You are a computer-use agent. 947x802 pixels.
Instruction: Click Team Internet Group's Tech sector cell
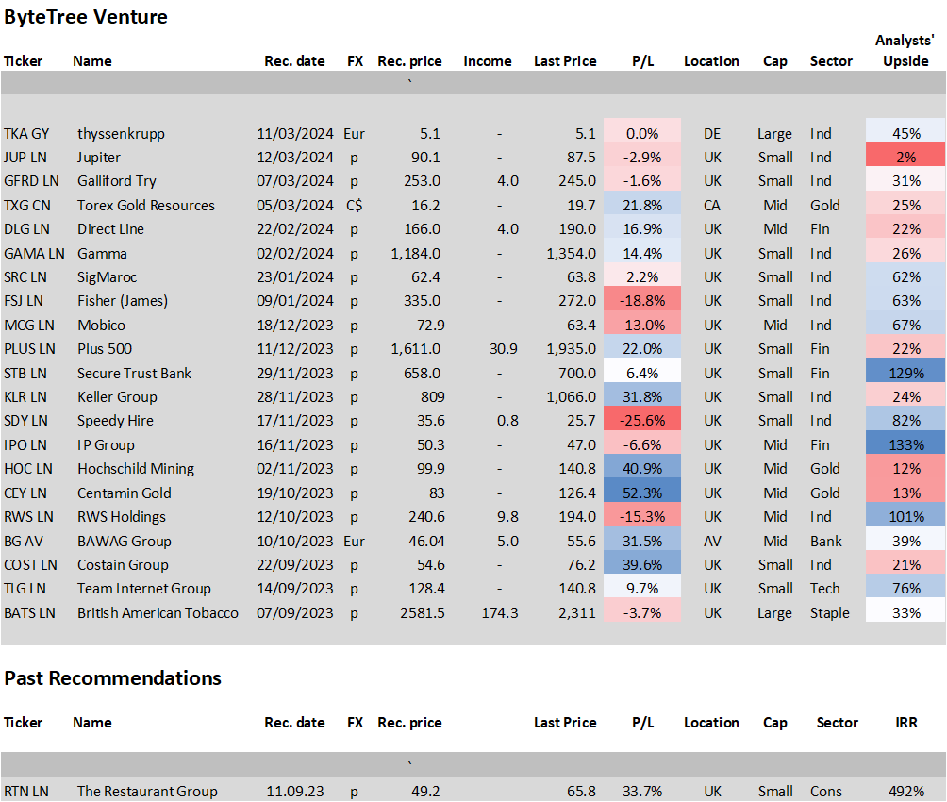[x=824, y=589]
